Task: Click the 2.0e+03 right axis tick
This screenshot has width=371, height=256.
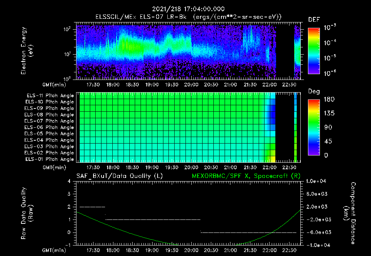Action: [x=317, y=207]
